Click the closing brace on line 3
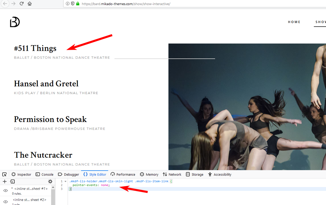This screenshot has width=326, height=205. click(x=70, y=189)
